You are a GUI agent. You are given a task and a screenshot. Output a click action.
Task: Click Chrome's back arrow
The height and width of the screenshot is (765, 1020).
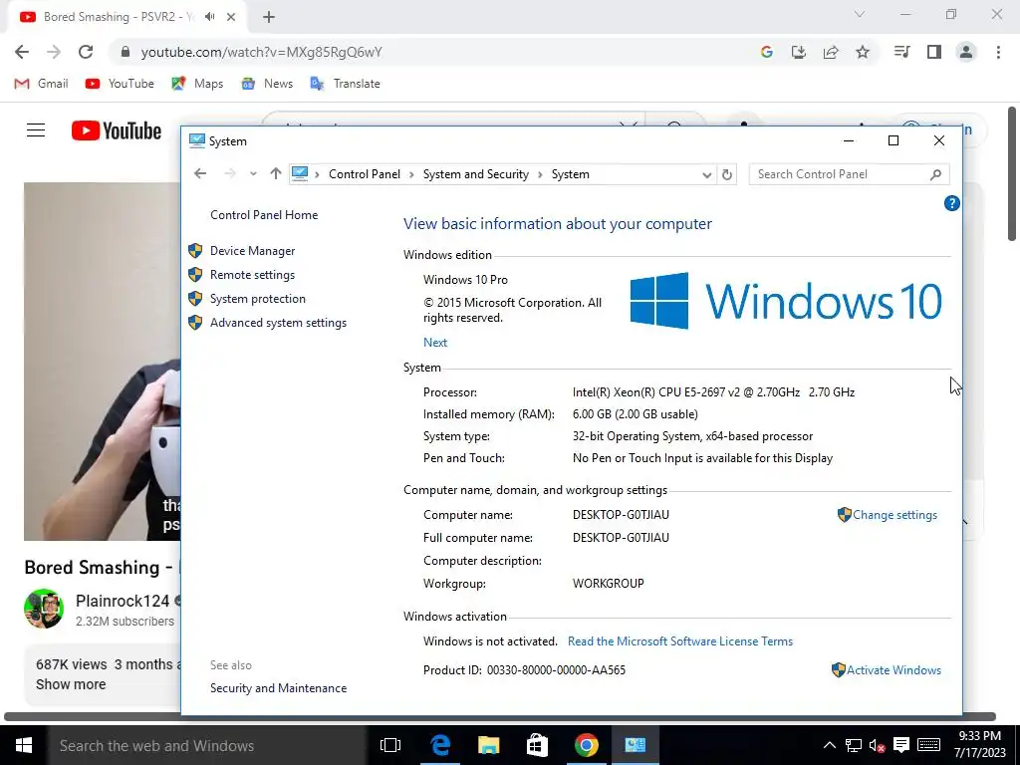point(22,52)
